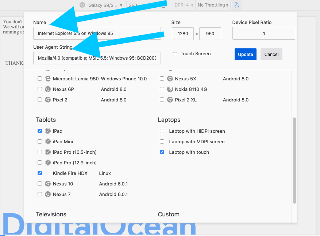Check the Nexus 6P device
320x236 pixels.
(x=40, y=89)
